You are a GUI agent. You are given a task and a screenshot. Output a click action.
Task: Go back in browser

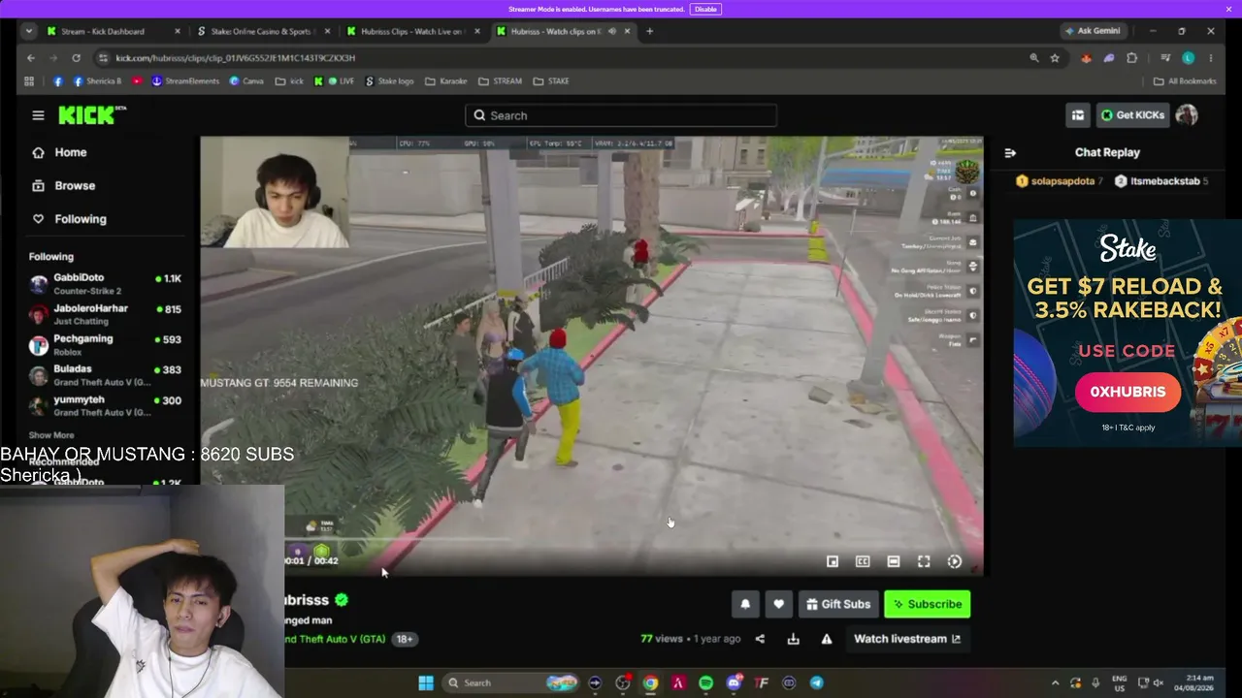click(x=31, y=58)
